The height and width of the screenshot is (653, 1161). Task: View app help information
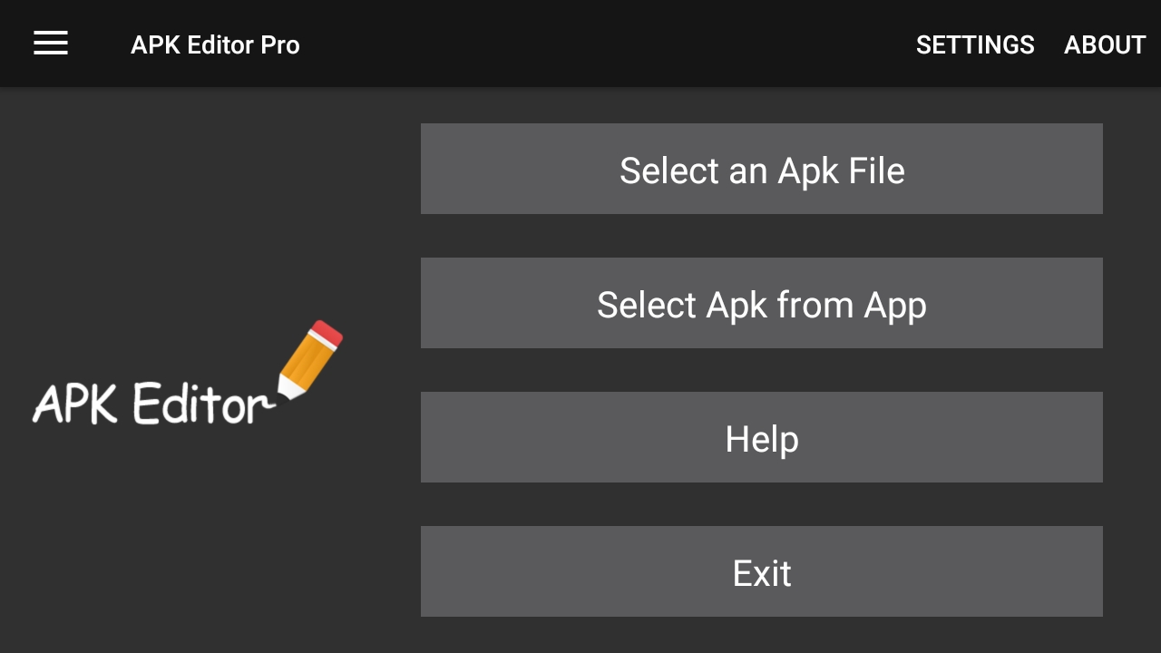(762, 437)
